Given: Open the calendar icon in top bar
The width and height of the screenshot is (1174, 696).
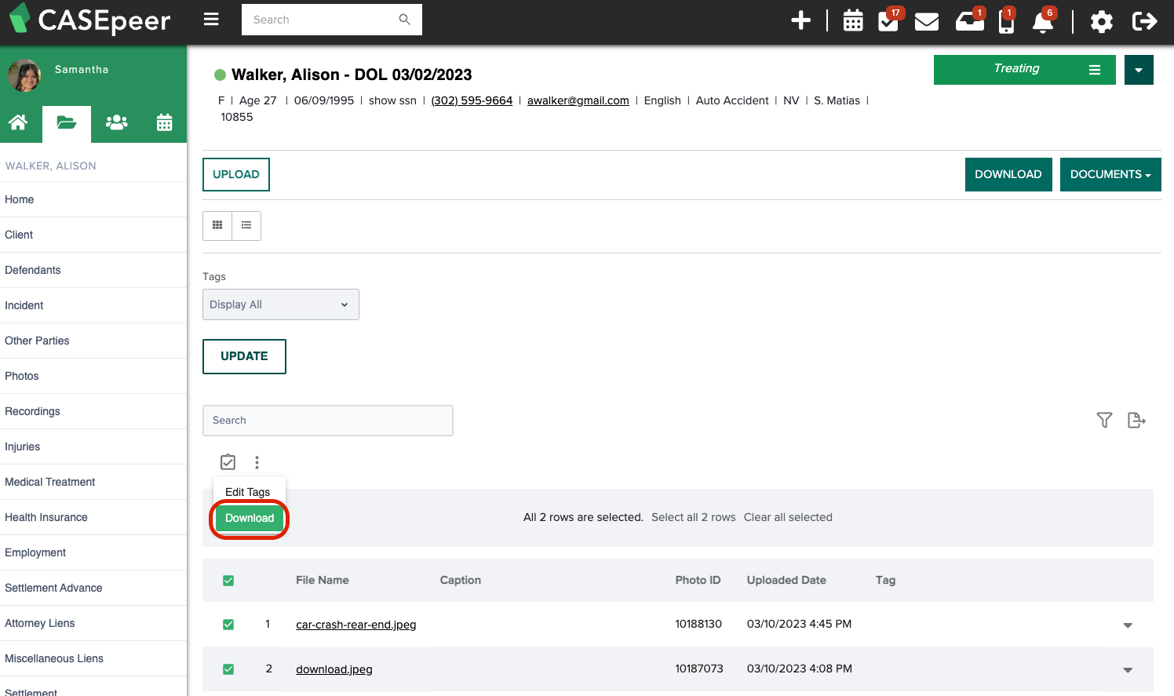Looking at the screenshot, I should [x=853, y=21].
